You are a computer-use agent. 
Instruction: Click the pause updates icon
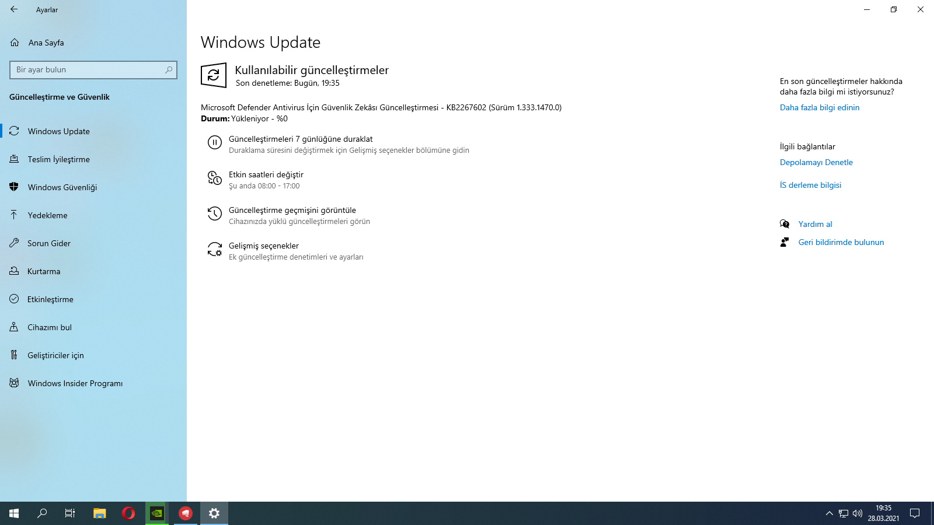pyautogui.click(x=215, y=142)
